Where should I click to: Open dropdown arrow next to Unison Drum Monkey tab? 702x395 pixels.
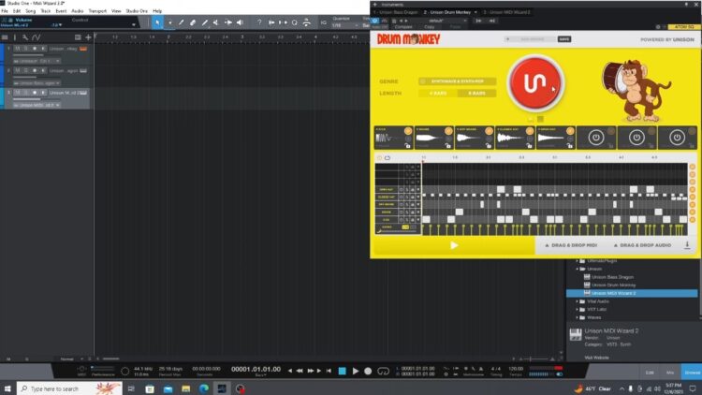click(x=475, y=12)
